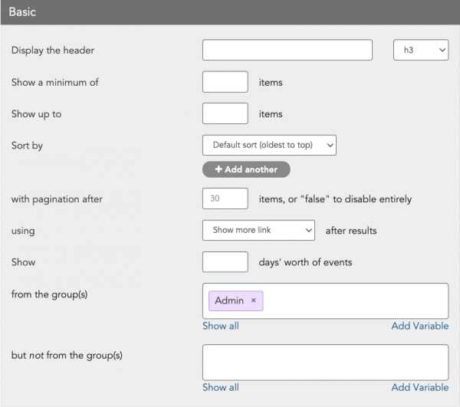The height and width of the screenshot is (407, 460).
Task: Click the Display the header text field
Action: pyautogui.click(x=287, y=50)
